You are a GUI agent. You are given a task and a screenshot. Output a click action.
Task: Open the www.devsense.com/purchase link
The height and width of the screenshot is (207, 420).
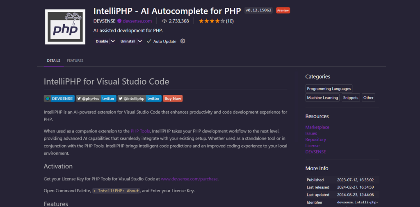click(189, 179)
